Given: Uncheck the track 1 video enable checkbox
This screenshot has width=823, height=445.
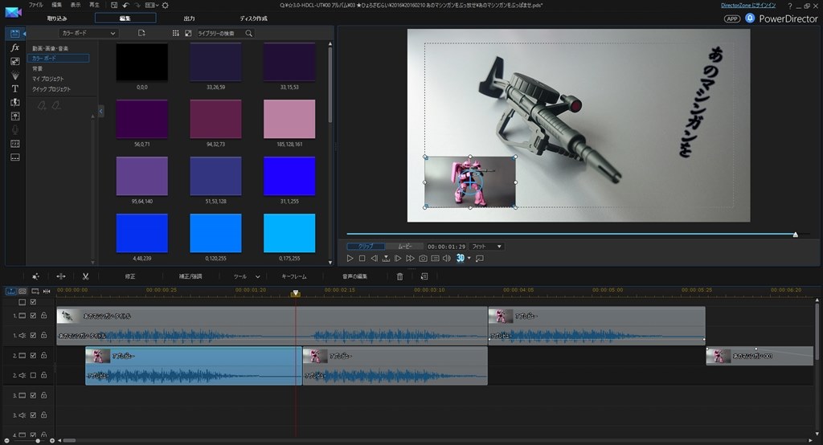Looking at the screenshot, I should tap(33, 316).
